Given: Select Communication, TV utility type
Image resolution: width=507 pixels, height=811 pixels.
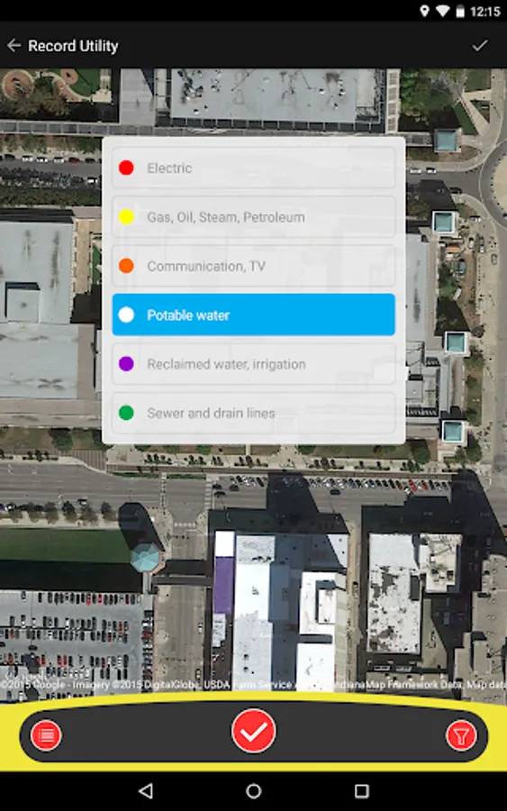Looking at the screenshot, I should (253, 266).
